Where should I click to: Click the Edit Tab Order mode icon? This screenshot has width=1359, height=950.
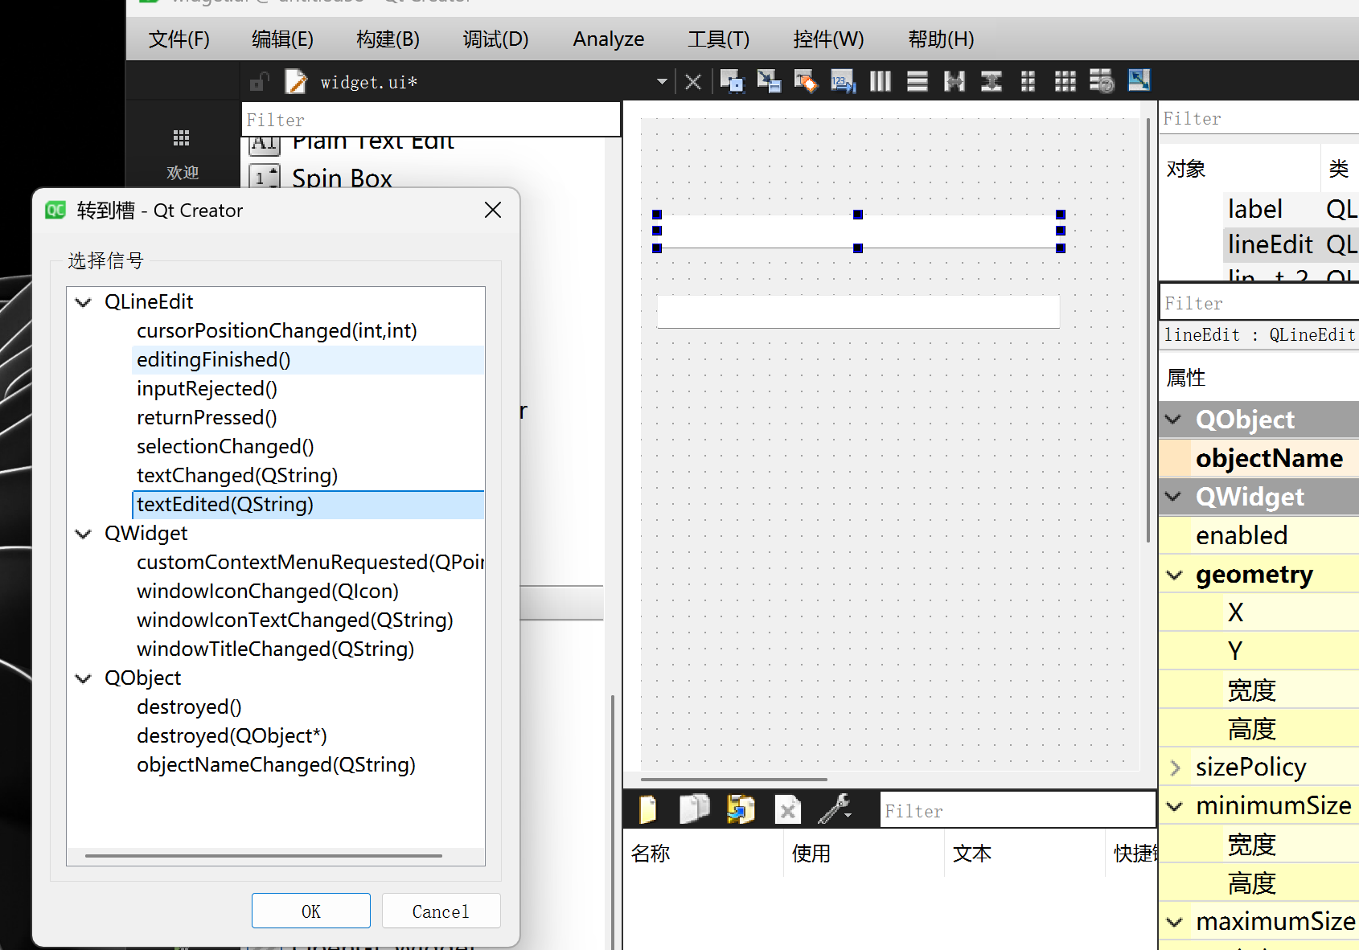[x=843, y=81]
